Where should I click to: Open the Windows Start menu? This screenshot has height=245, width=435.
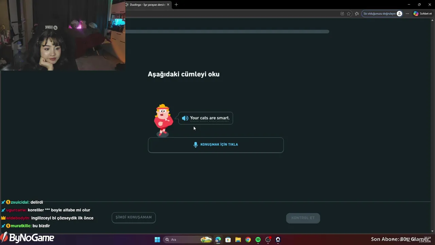tap(157, 240)
